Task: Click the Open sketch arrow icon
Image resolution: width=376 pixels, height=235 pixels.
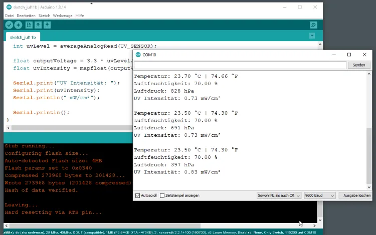Action: coord(38,25)
